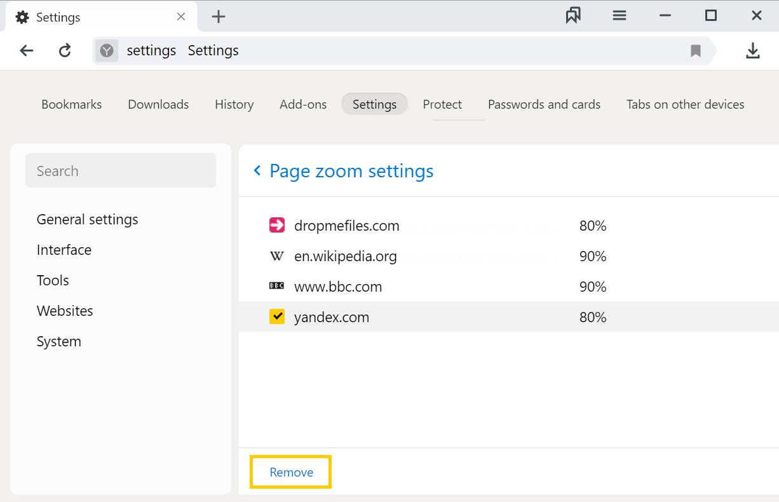
Task: Open a new tab with plus icon
Action: (x=219, y=17)
